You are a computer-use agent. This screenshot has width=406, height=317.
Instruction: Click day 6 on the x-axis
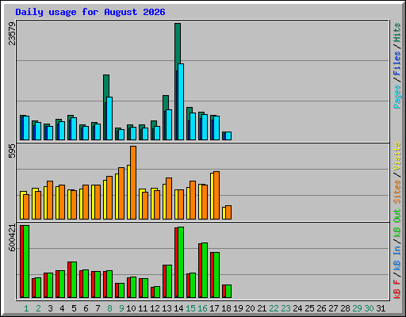(86, 308)
